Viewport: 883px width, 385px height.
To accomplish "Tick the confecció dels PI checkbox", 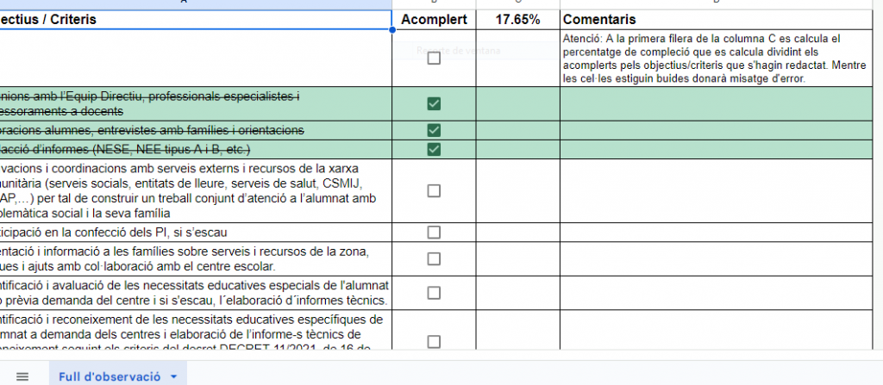I will tap(434, 232).
